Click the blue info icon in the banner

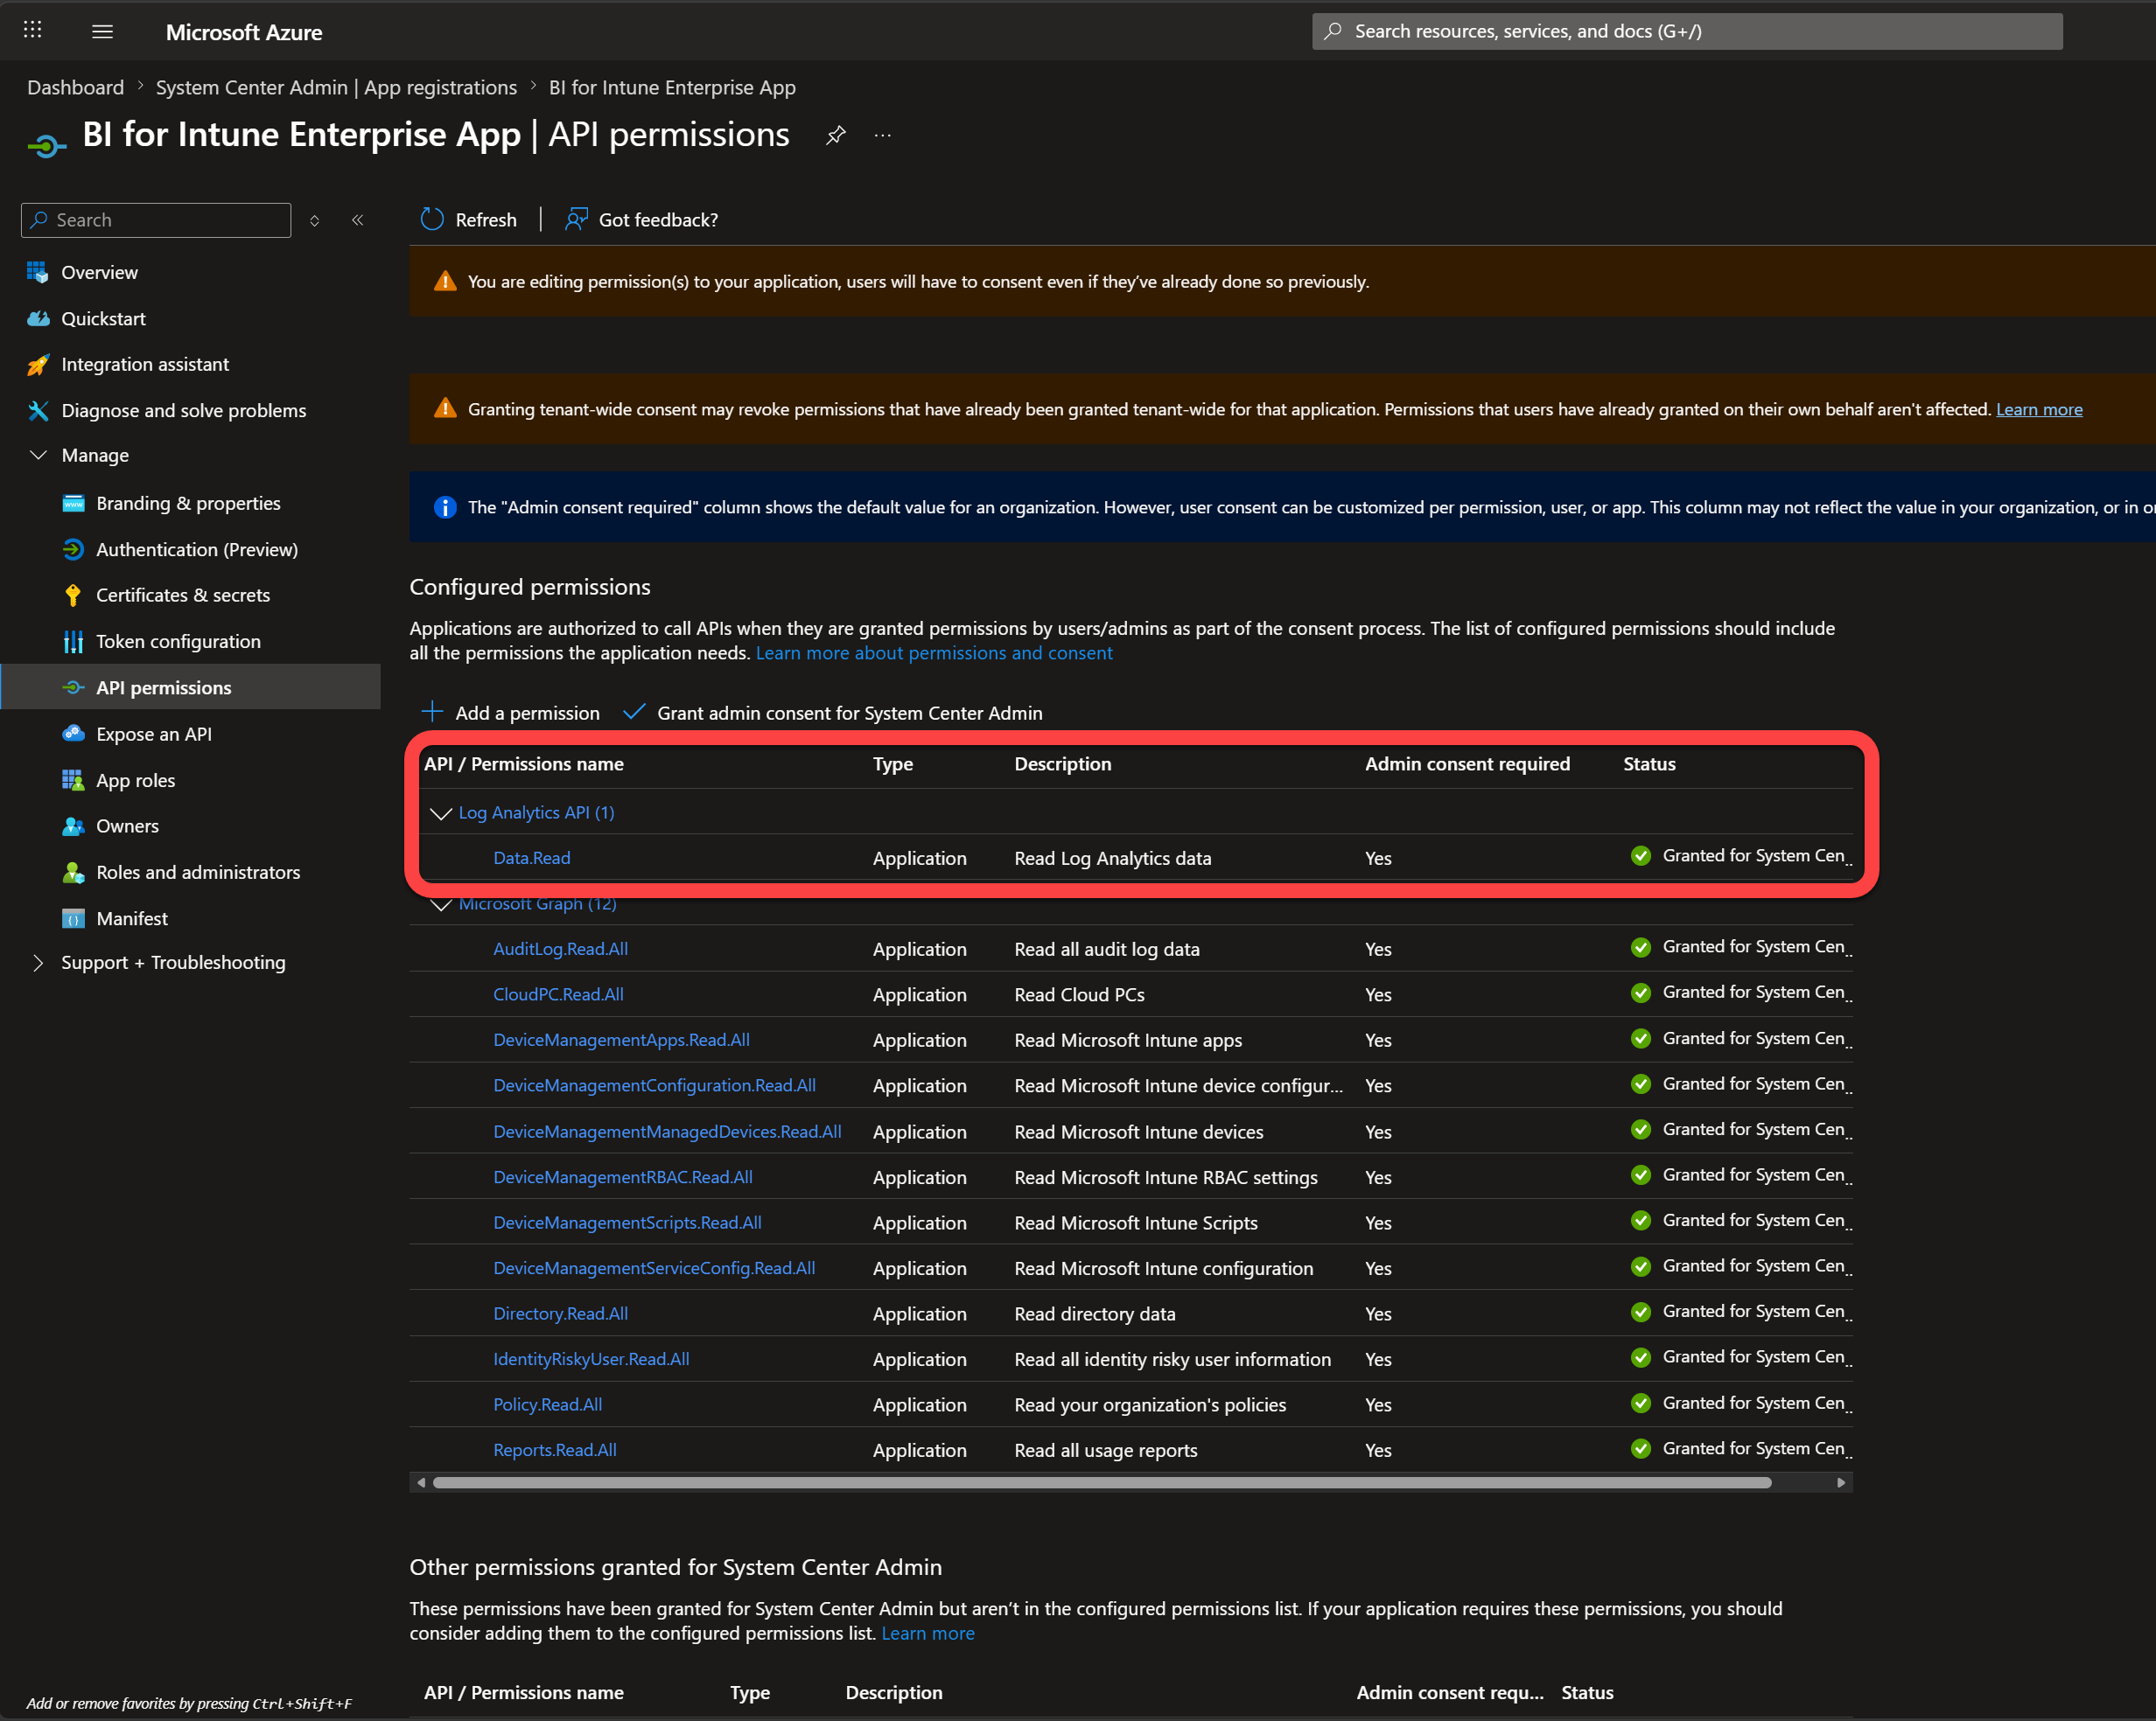[445, 508]
